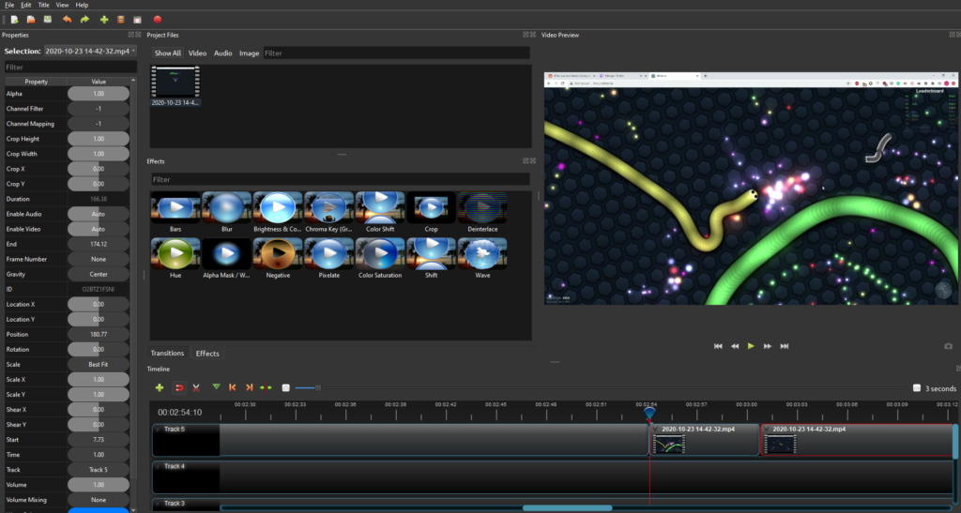Toggle the Razor tool in the timeline
Image resolution: width=961 pixels, height=513 pixels.
click(x=196, y=387)
